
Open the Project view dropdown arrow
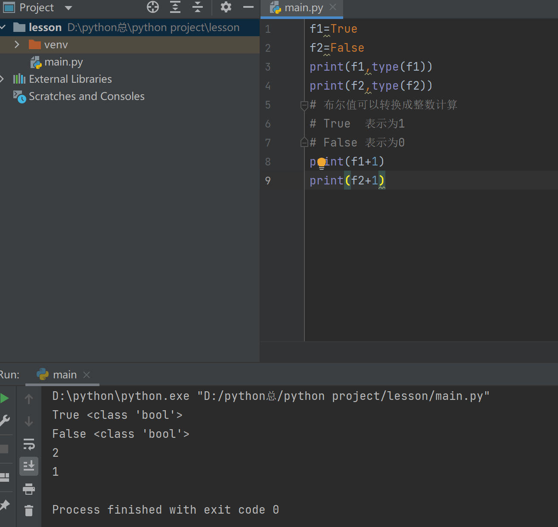68,8
